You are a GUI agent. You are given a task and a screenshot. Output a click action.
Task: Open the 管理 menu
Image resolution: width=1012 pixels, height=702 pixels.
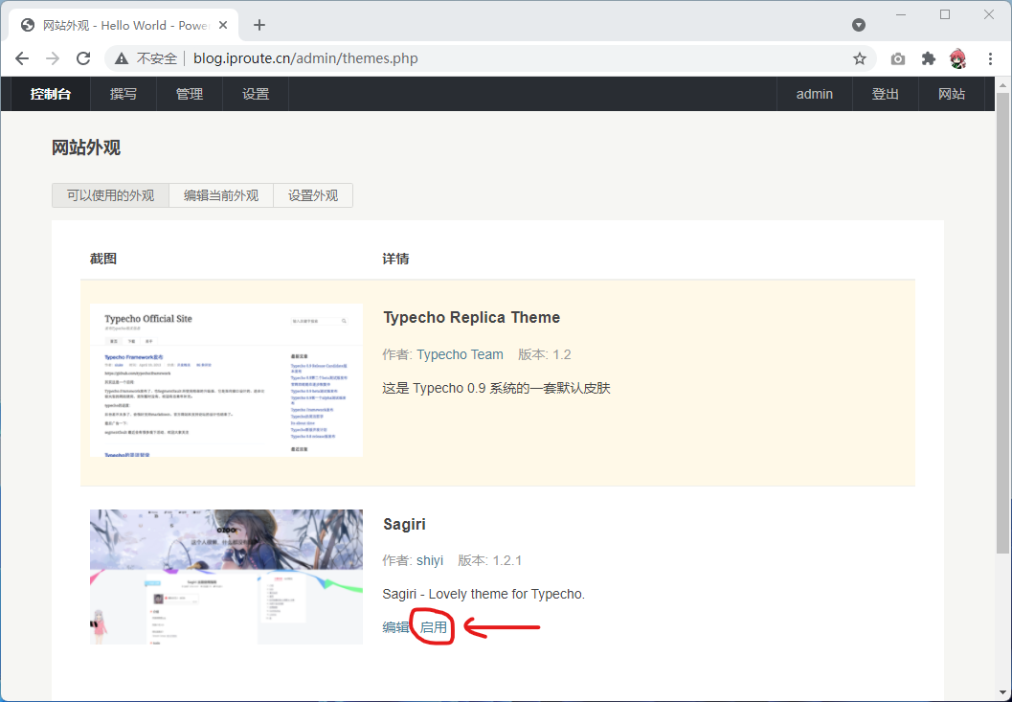pyautogui.click(x=190, y=94)
